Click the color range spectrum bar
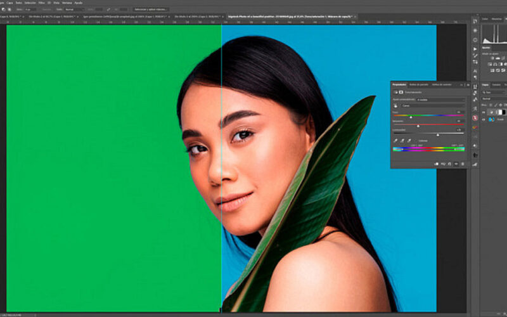Image resolution: width=507 pixels, height=317 pixels. [x=429, y=149]
